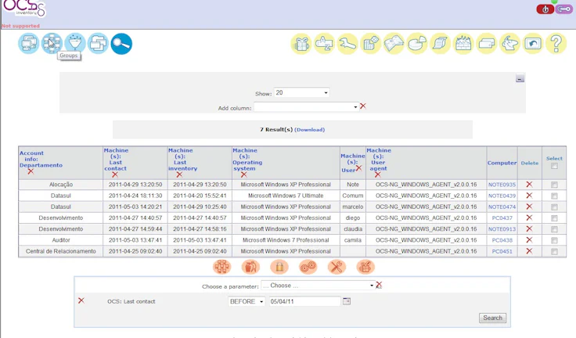The height and width of the screenshot is (338, 576).
Task: Sort by User agent column header
Action: click(379, 160)
